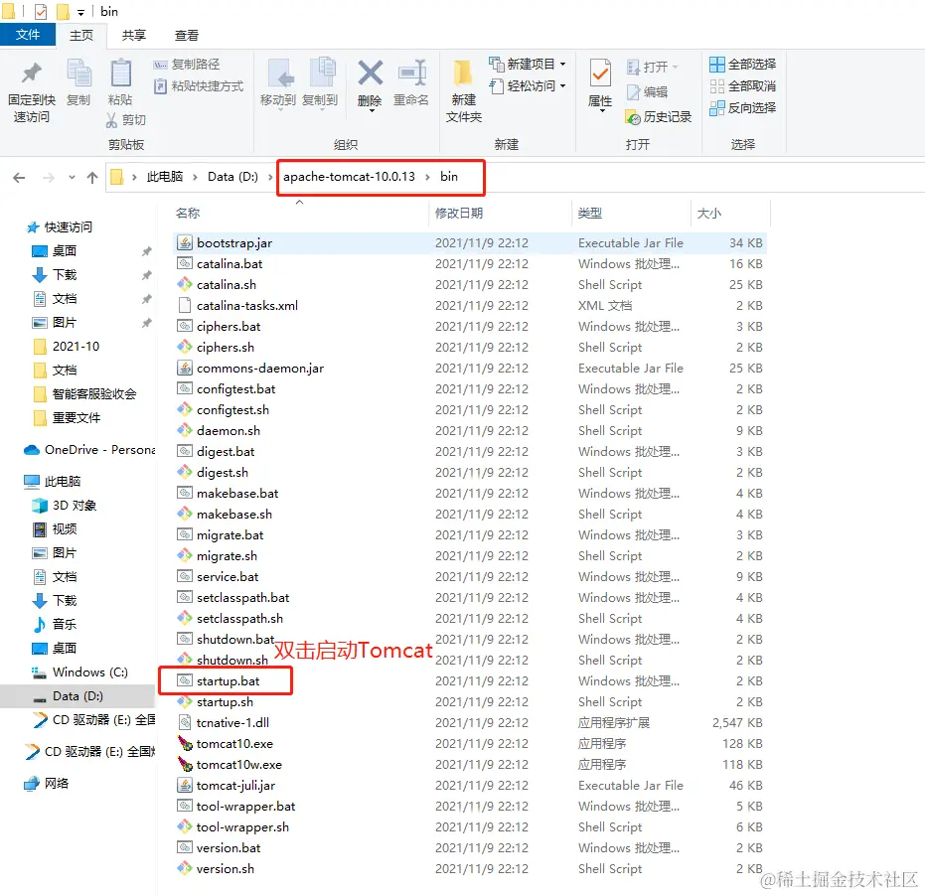Click apache-tomcat-10.0.13 in breadcrumb

pos(350,177)
